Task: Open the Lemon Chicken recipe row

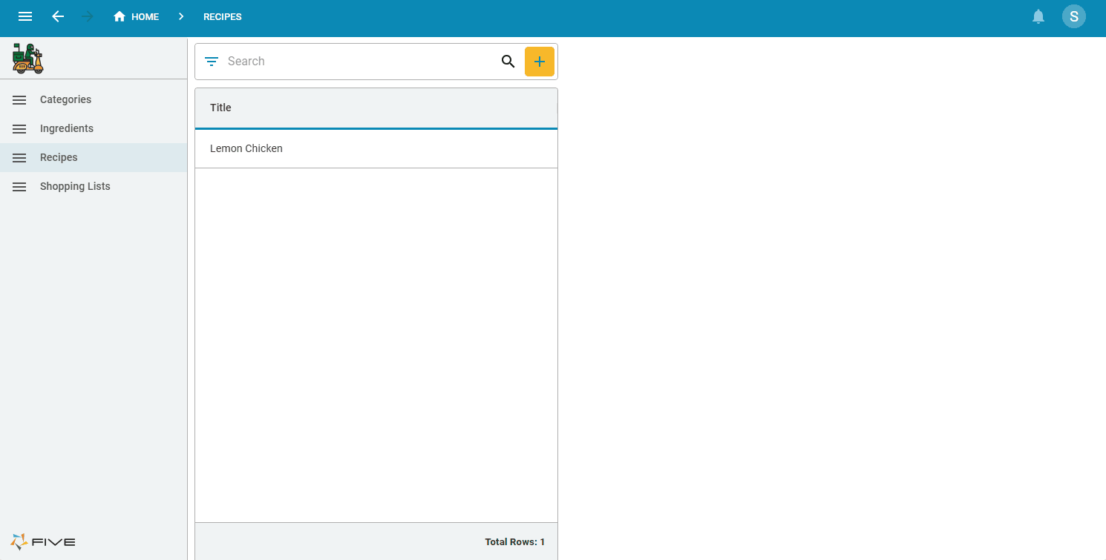Action: 246,148
